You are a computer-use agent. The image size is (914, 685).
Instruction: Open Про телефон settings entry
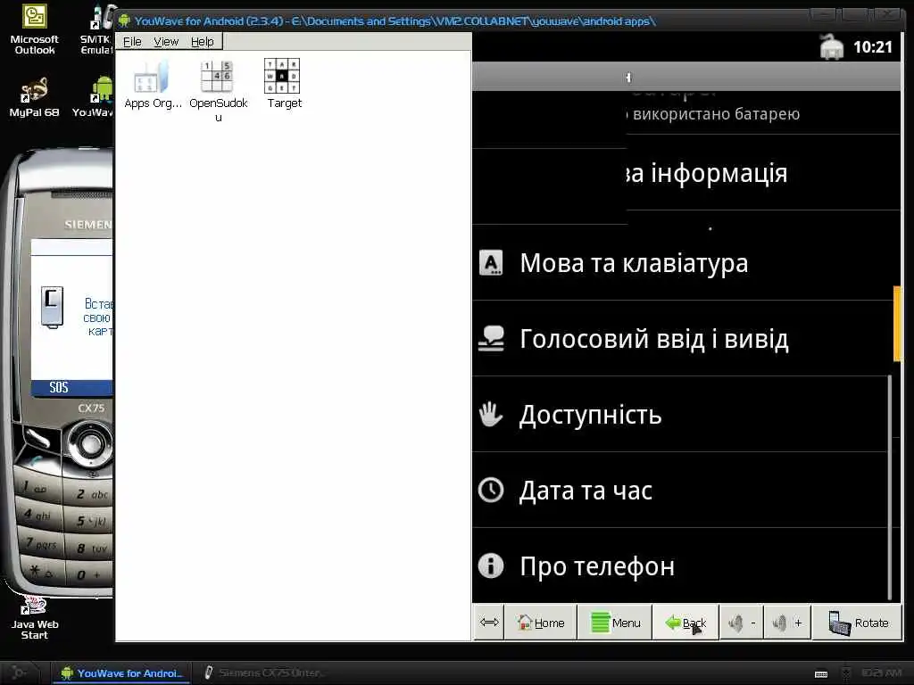[679, 565]
